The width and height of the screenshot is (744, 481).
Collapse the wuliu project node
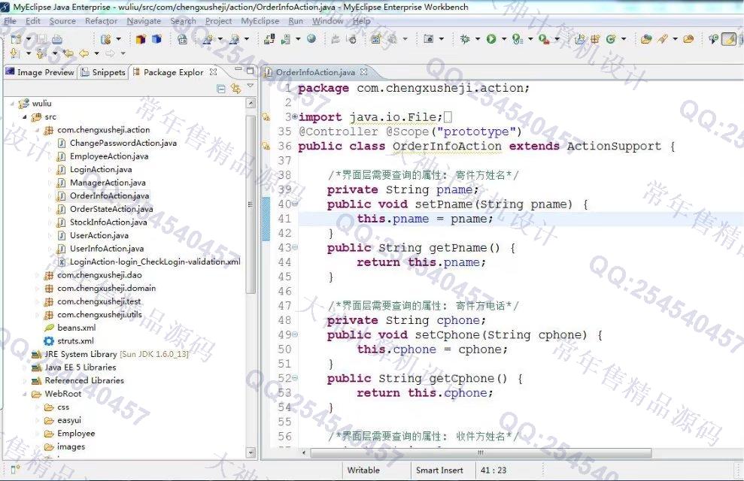[12, 103]
